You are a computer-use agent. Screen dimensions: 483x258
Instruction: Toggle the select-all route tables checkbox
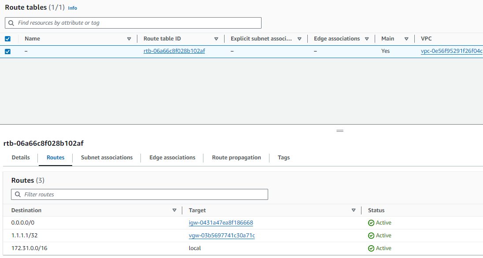pos(7,39)
